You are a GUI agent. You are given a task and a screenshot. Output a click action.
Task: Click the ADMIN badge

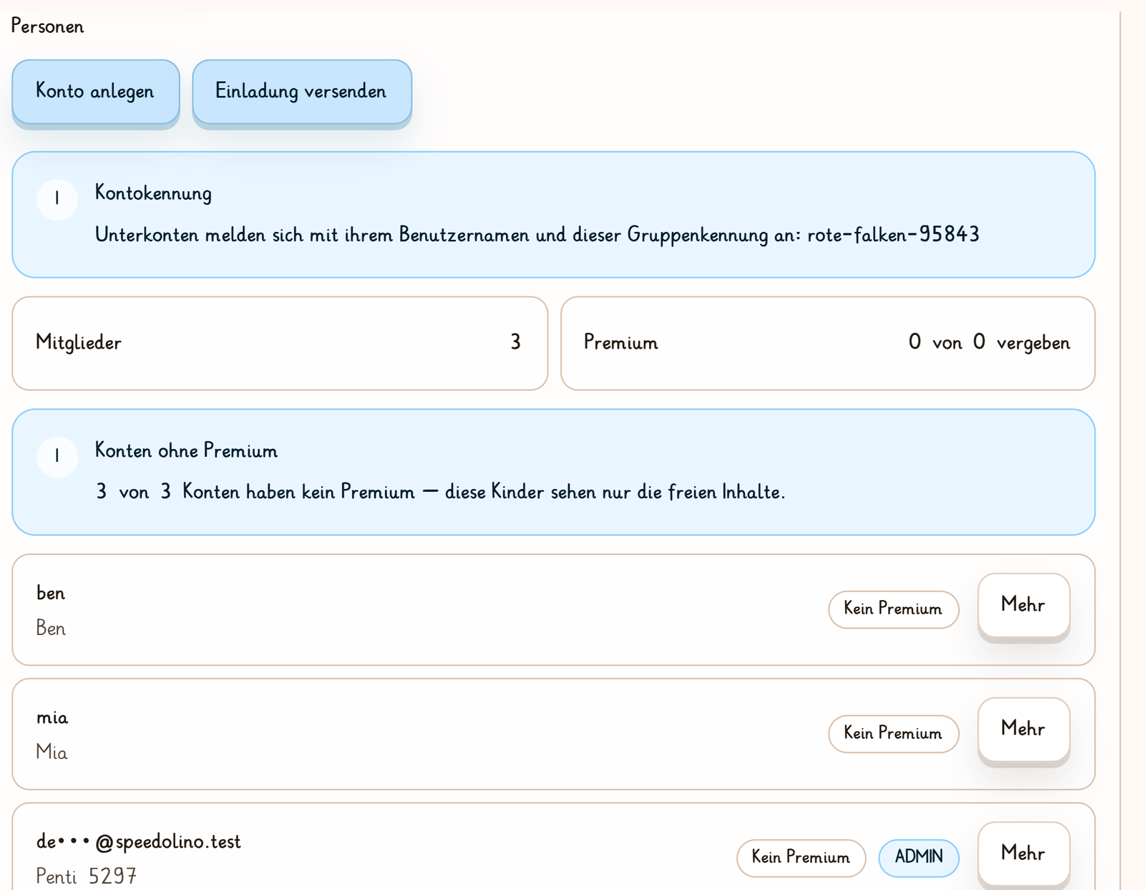coord(919,858)
